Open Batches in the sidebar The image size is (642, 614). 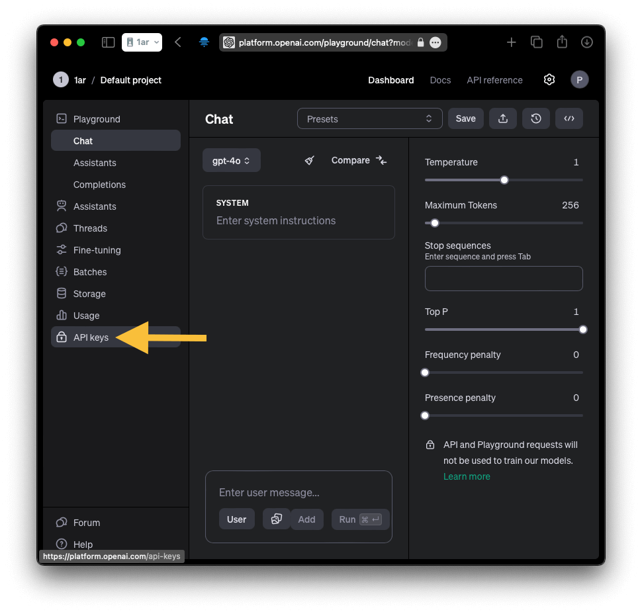[116, 272]
